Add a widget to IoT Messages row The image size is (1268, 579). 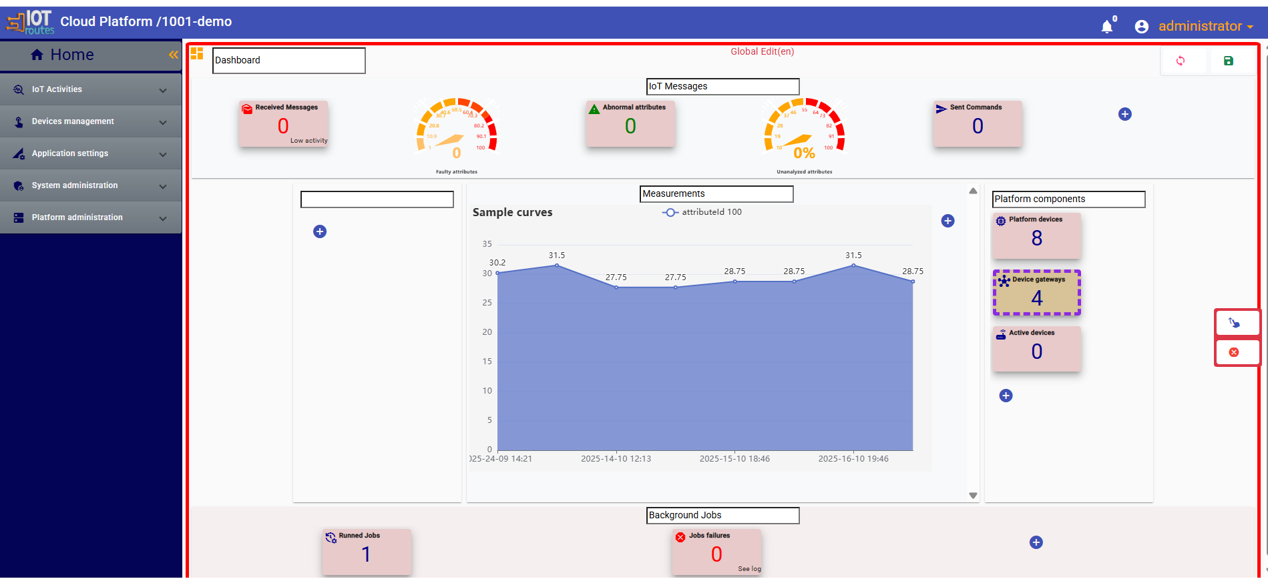pyautogui.click(x=1124, y=114)
